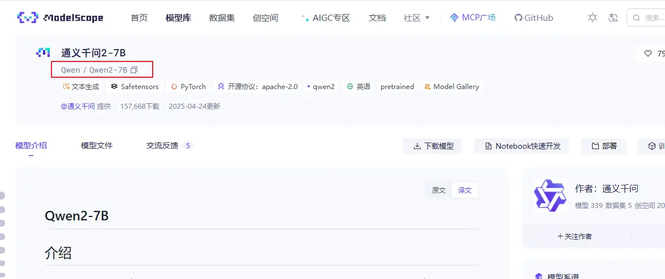Show translation with 译文 toggle
The width and height of the screenshot is (665, 279).
pyautogui.click(x=465, y=191)
